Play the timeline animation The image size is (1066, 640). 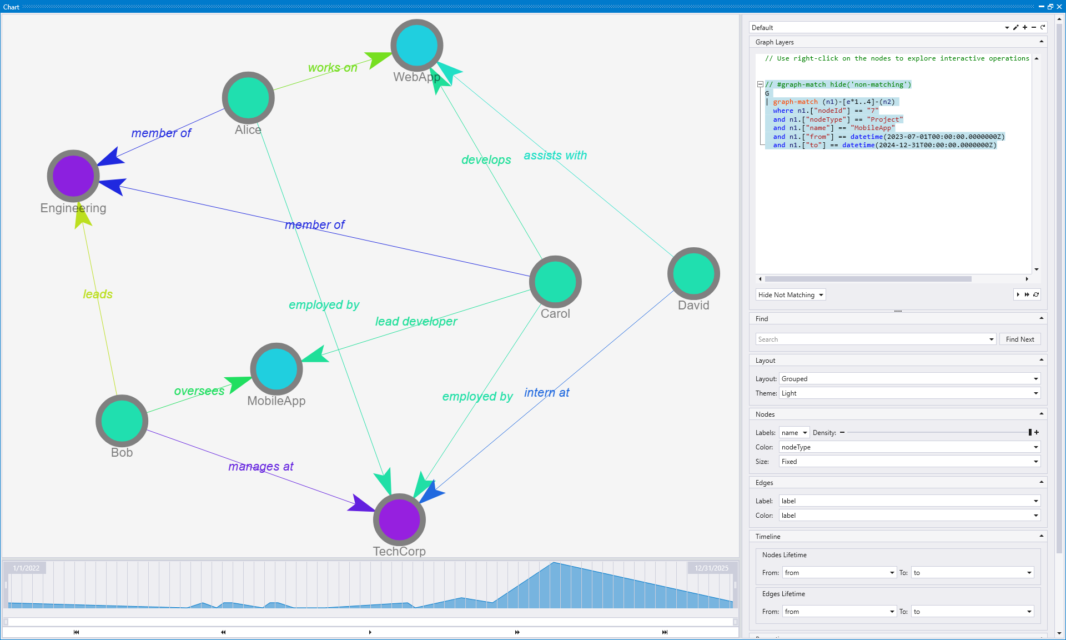[x=370, y=632]
